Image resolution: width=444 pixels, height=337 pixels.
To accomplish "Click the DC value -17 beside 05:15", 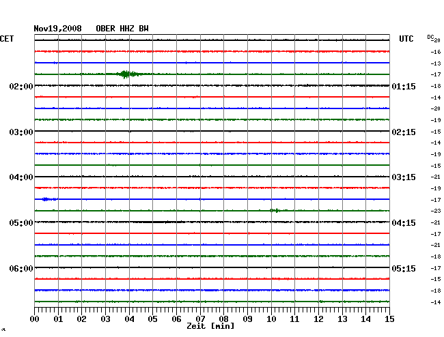I will [436, 268].
